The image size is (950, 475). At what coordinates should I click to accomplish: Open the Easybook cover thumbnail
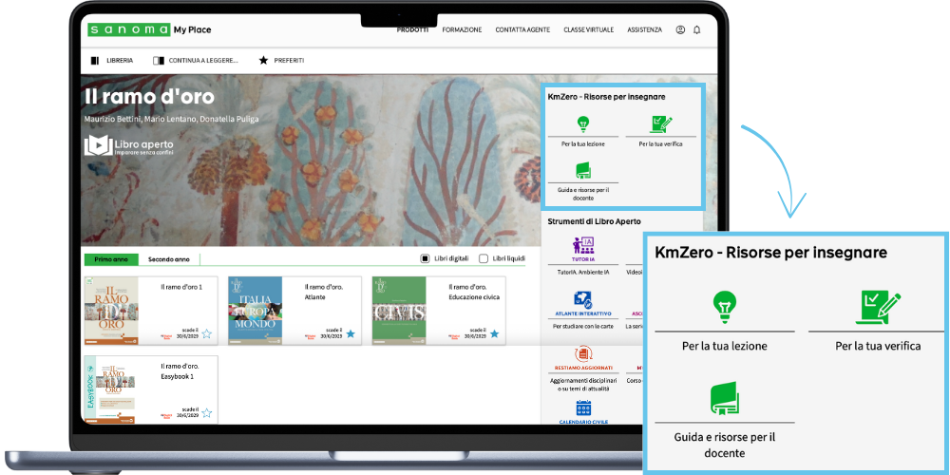tap(111, 389)
